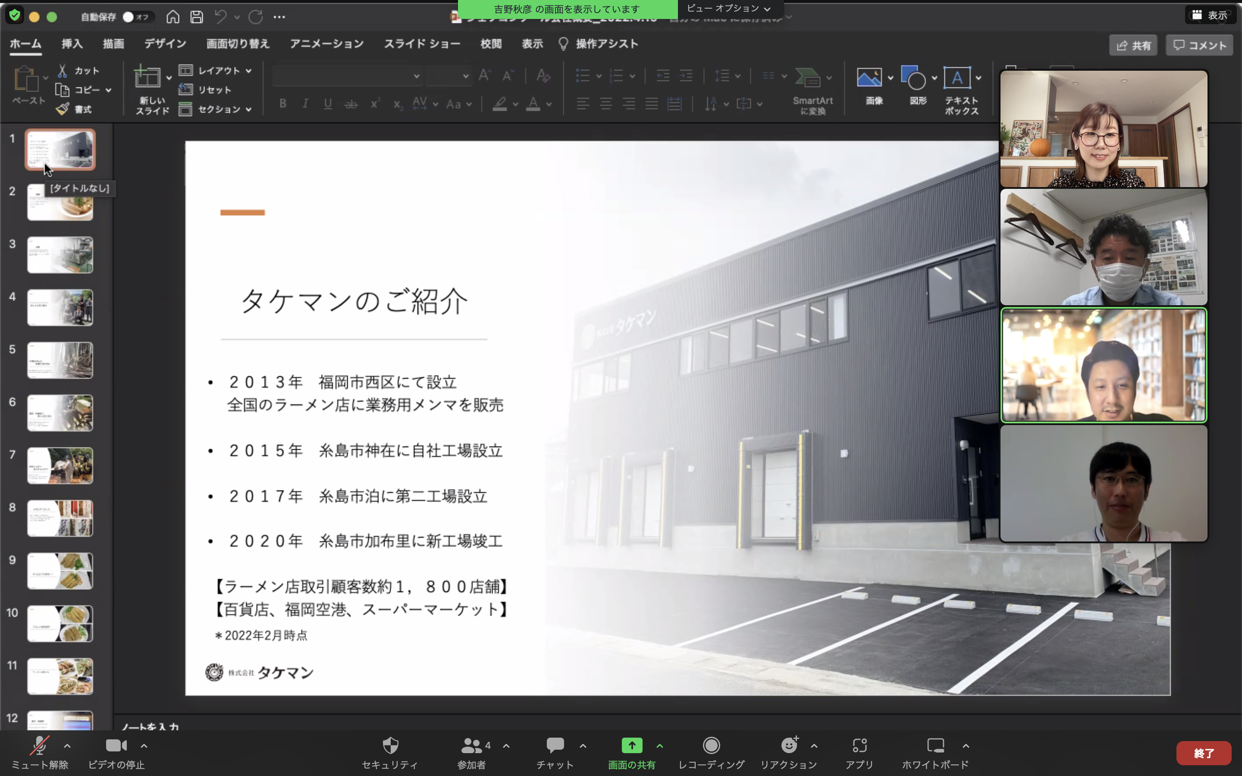
Task: Open Zoom Whiteboard
Action: (x=935, y=752)
